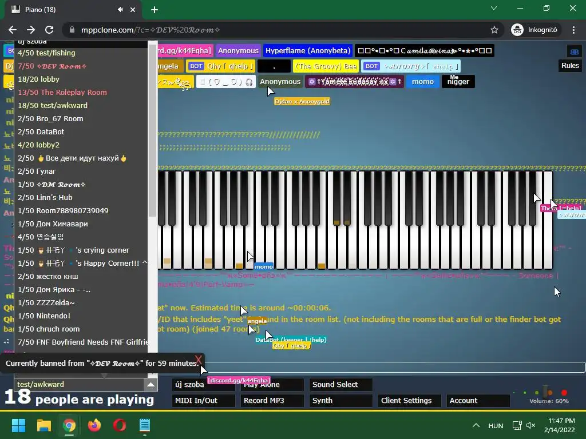Screen dimensions: 586x439
Task: Launch Firefox from the taskbar
Action: click(x=94, y=425)
